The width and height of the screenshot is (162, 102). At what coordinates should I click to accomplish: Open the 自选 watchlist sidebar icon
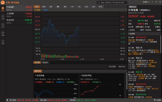[x=3, y=9]
